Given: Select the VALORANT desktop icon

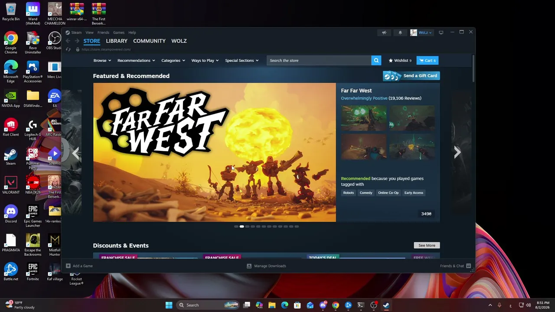Looking at the screenshot, I should tap(11, 185).
